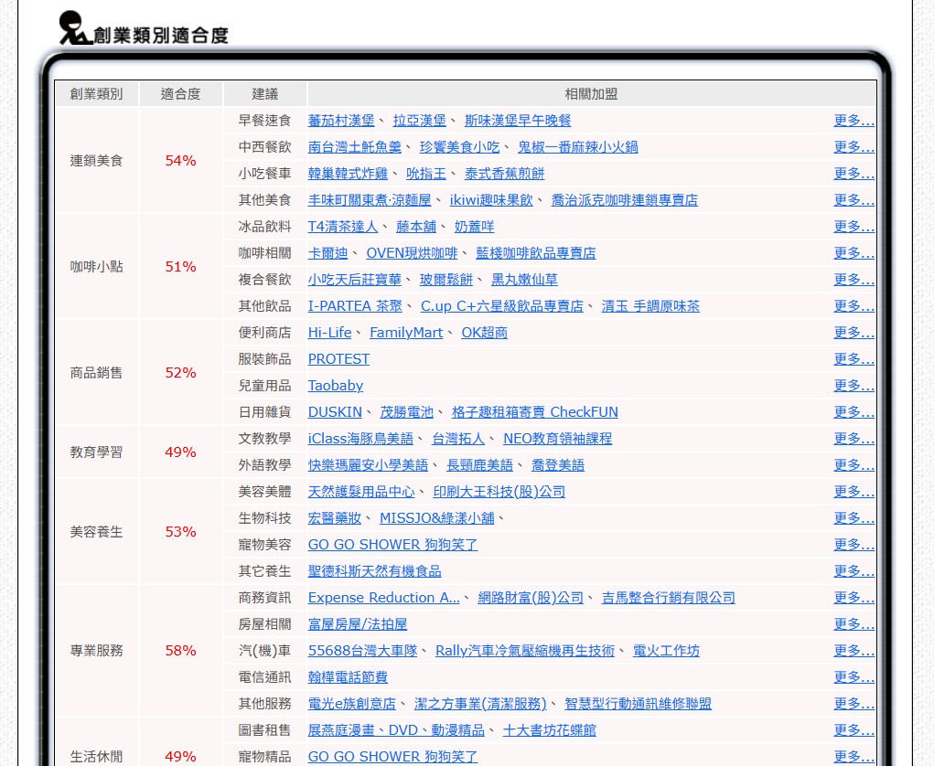Open the FamilyMart link

[x=405, y=333]
